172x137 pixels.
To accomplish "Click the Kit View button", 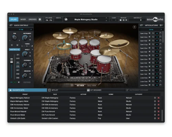I will pyautogui.click(x=80, y=86).
